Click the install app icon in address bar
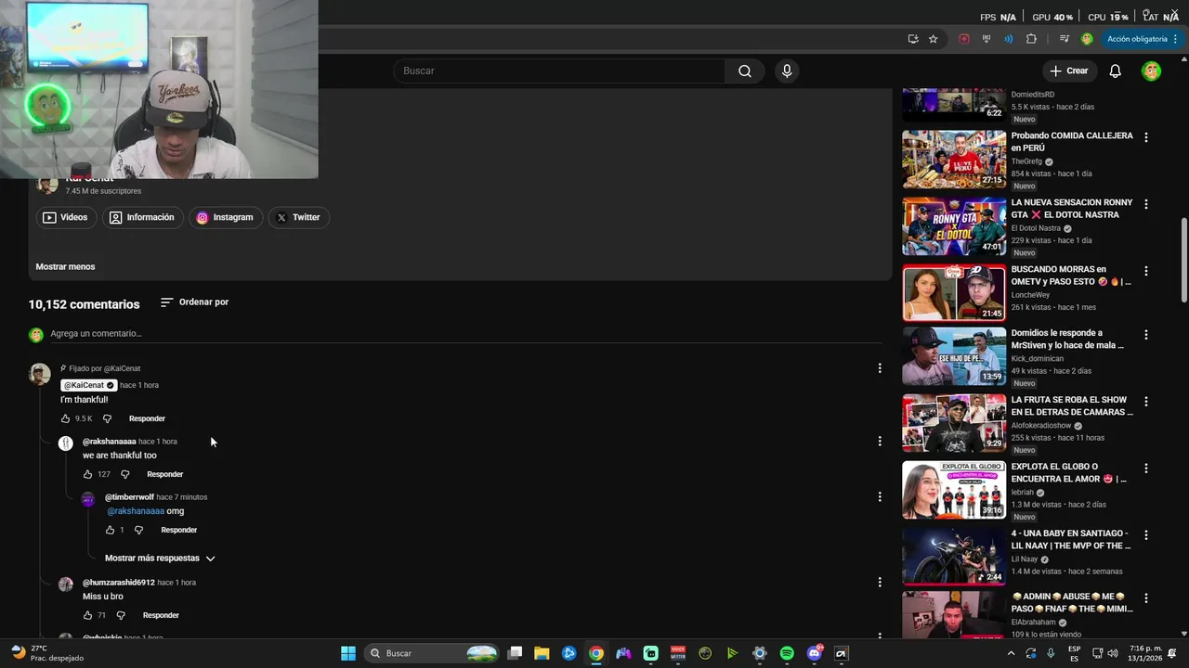 pos(913,39)
